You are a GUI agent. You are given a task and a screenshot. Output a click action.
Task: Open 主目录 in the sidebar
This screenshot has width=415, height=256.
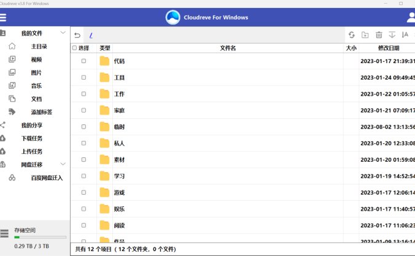(39, 47)
